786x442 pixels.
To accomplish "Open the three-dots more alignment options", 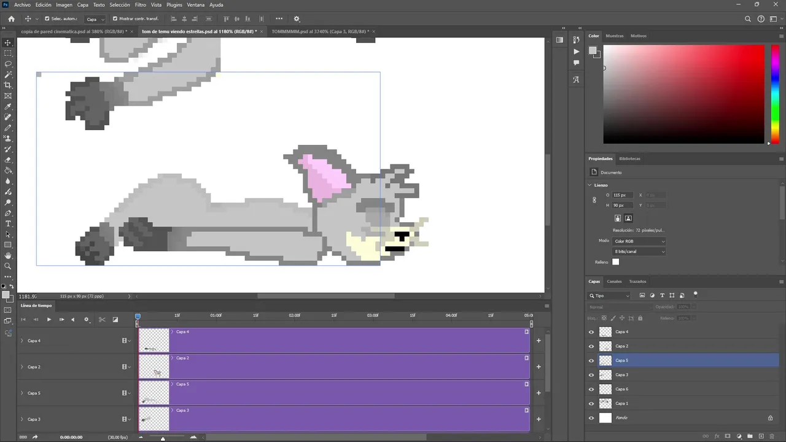I will click(x=279, y=18).
